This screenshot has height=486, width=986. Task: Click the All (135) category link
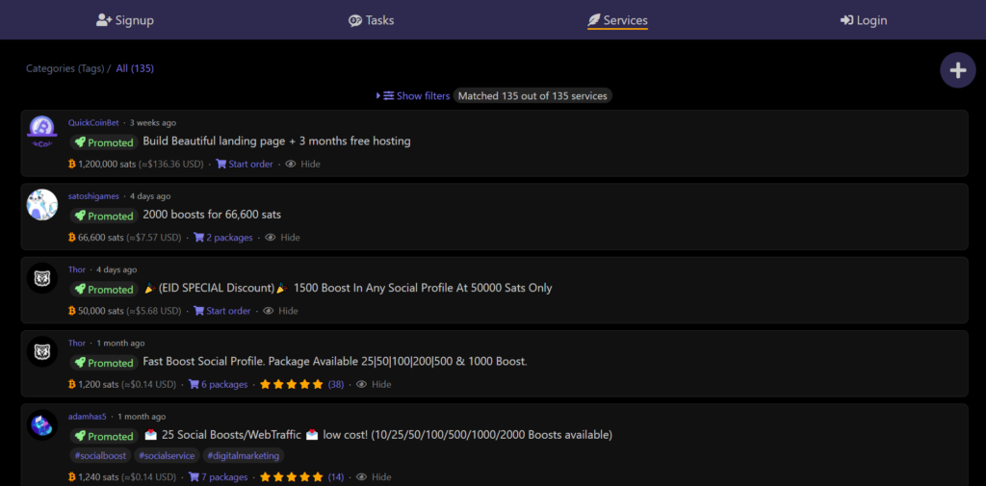point(135,68)
